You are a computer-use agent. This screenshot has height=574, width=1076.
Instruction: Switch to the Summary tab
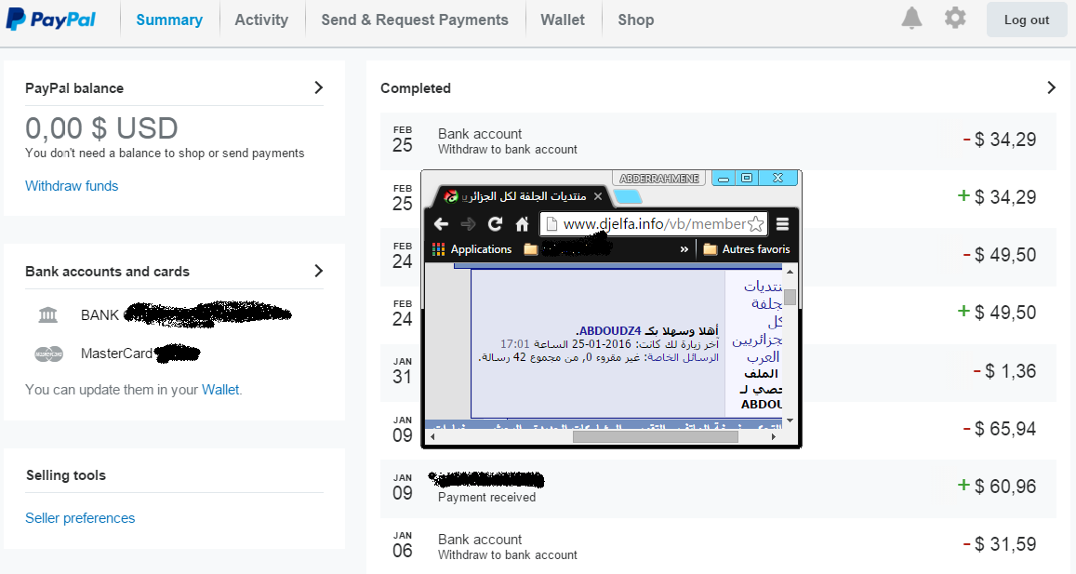point(169,20)
